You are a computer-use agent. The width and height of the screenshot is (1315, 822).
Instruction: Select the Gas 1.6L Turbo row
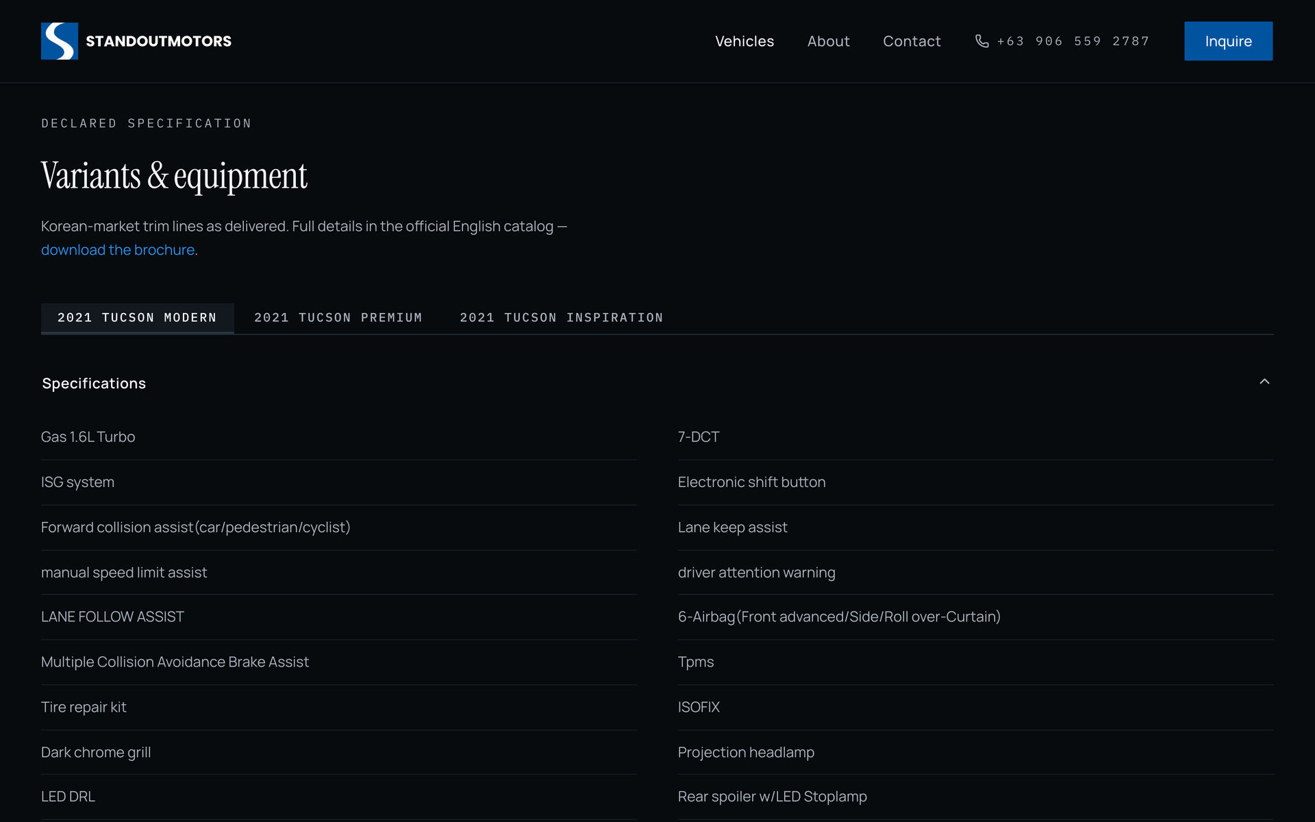click(338, 437)
